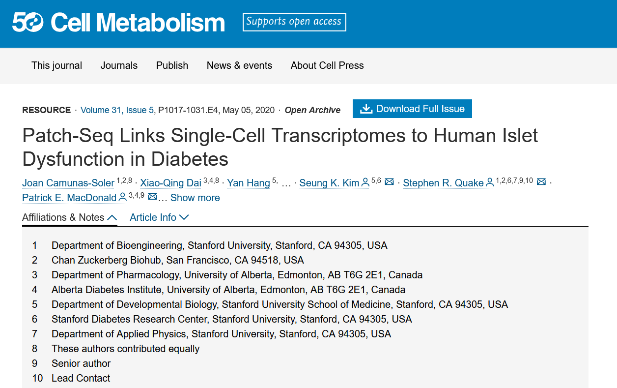Viewport: 617px width, 388px height.
Task: Click the Cell Metabolism journal title
Action: click(x=138, y=23)
